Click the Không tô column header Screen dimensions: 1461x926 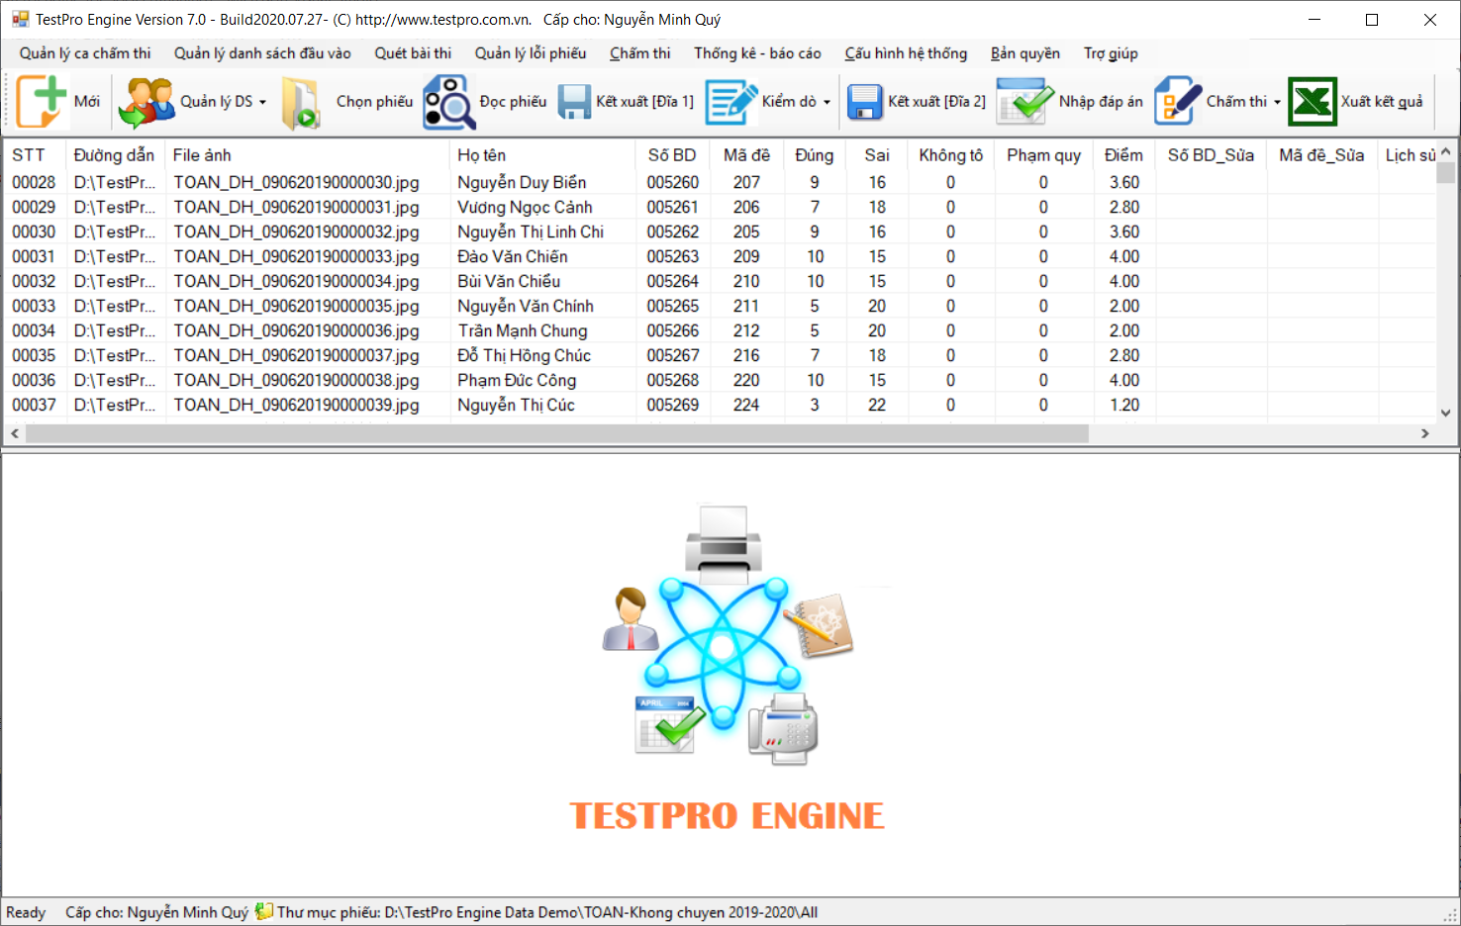[x=950, y=155]
